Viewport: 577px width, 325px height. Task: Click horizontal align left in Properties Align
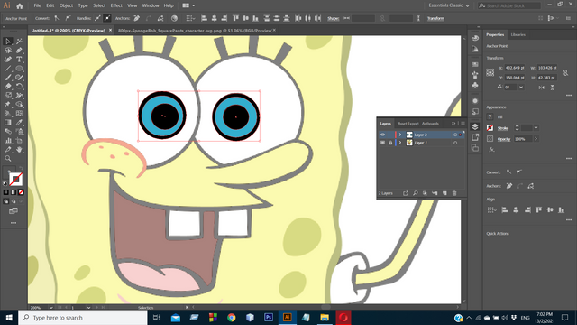pos(505,210)
